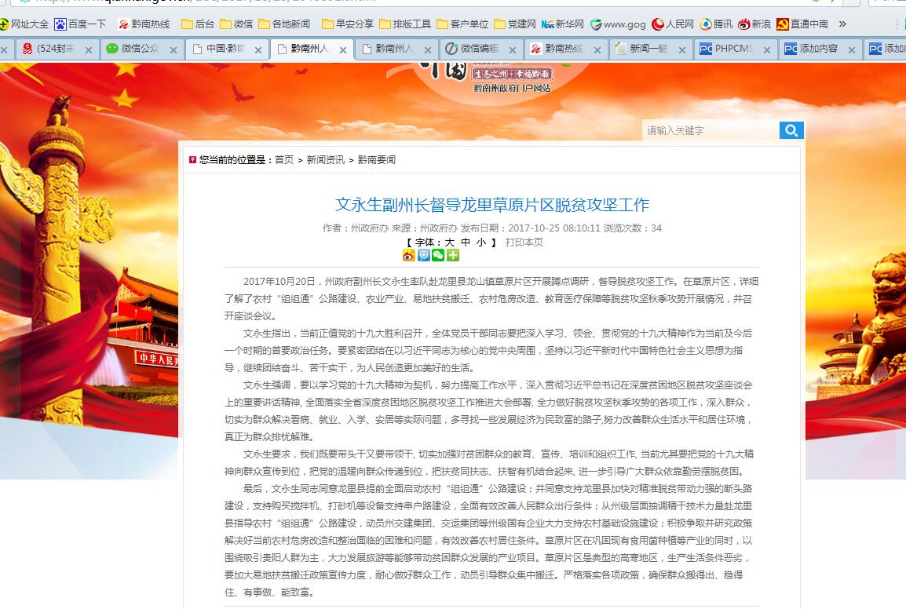Switch to the 微信编辑 tab

pos(481,49)
